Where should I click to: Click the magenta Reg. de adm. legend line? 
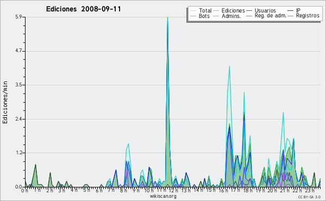click(249, 16)
